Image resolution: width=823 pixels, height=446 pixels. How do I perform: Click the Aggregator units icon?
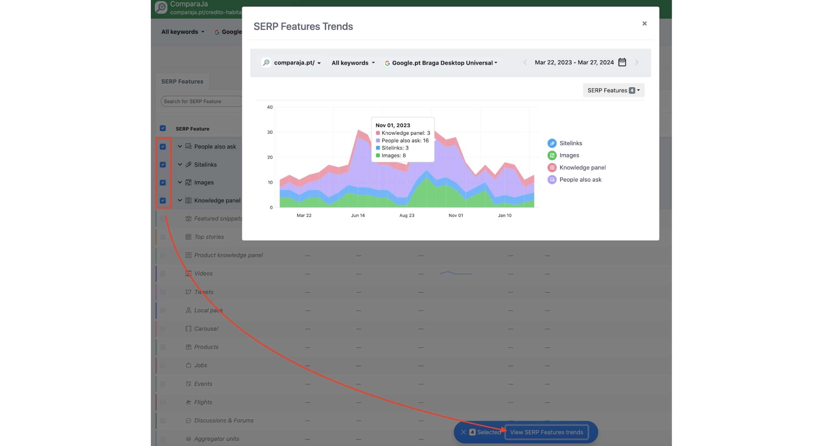point(188,439)
